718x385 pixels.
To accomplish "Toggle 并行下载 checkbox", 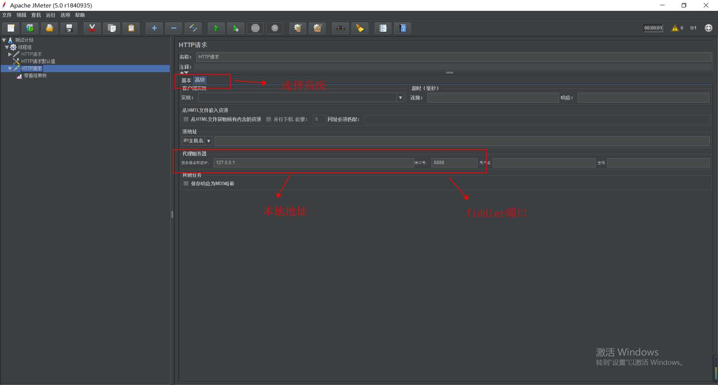I will [x=269, y=119].
